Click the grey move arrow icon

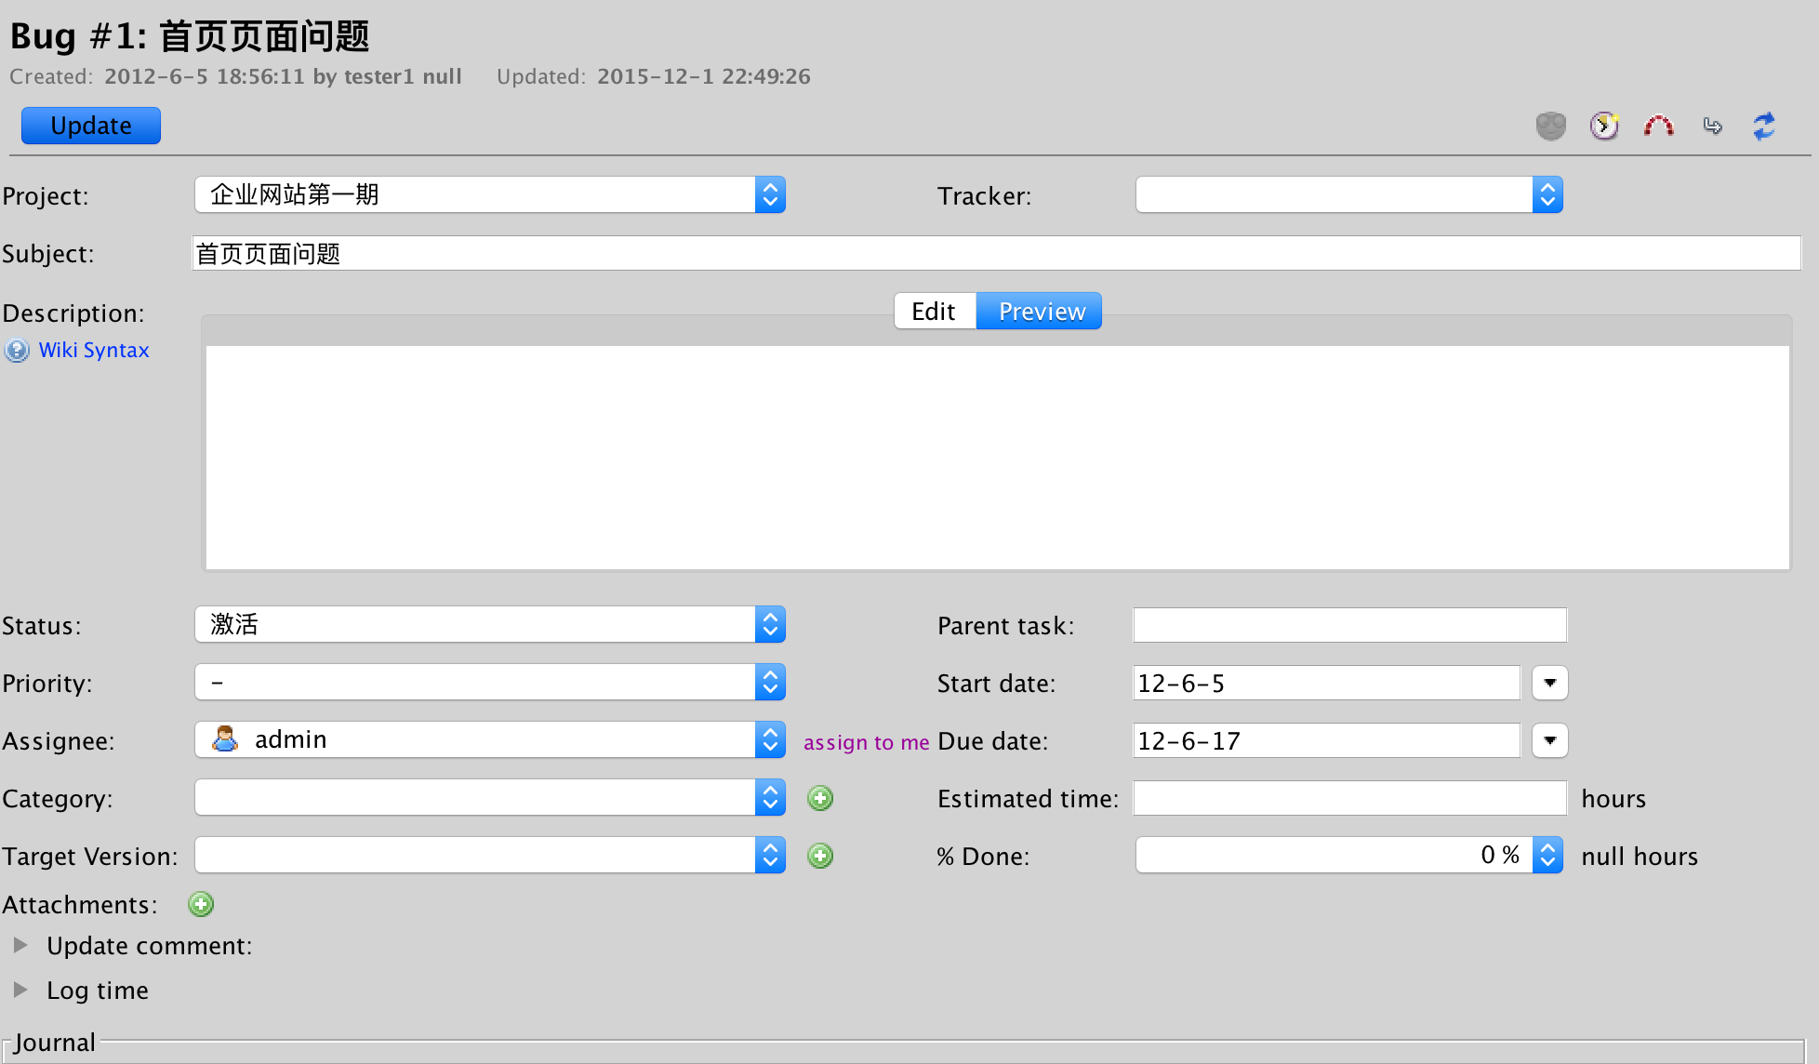click(1712, 126)
